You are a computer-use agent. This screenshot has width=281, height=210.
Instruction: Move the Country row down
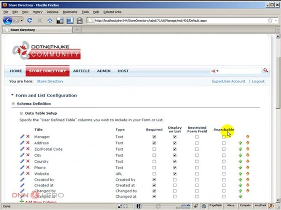click(248, 161)
